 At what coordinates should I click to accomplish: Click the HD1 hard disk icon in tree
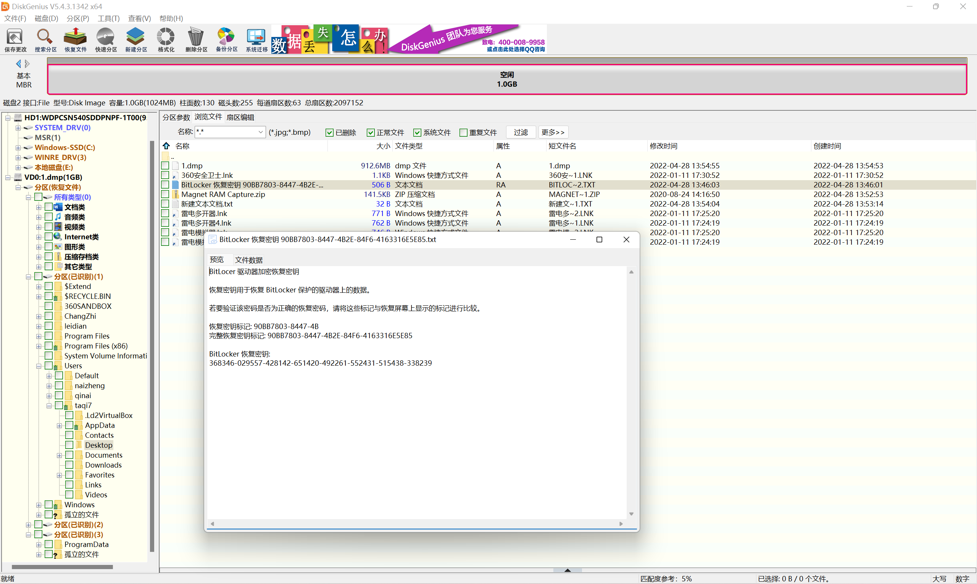18,117
